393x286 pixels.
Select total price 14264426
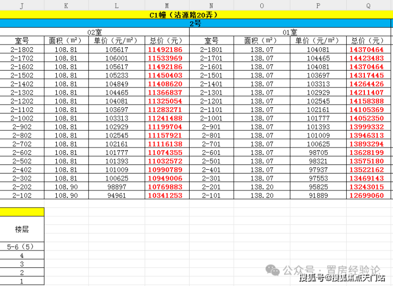tap(369, 84)
